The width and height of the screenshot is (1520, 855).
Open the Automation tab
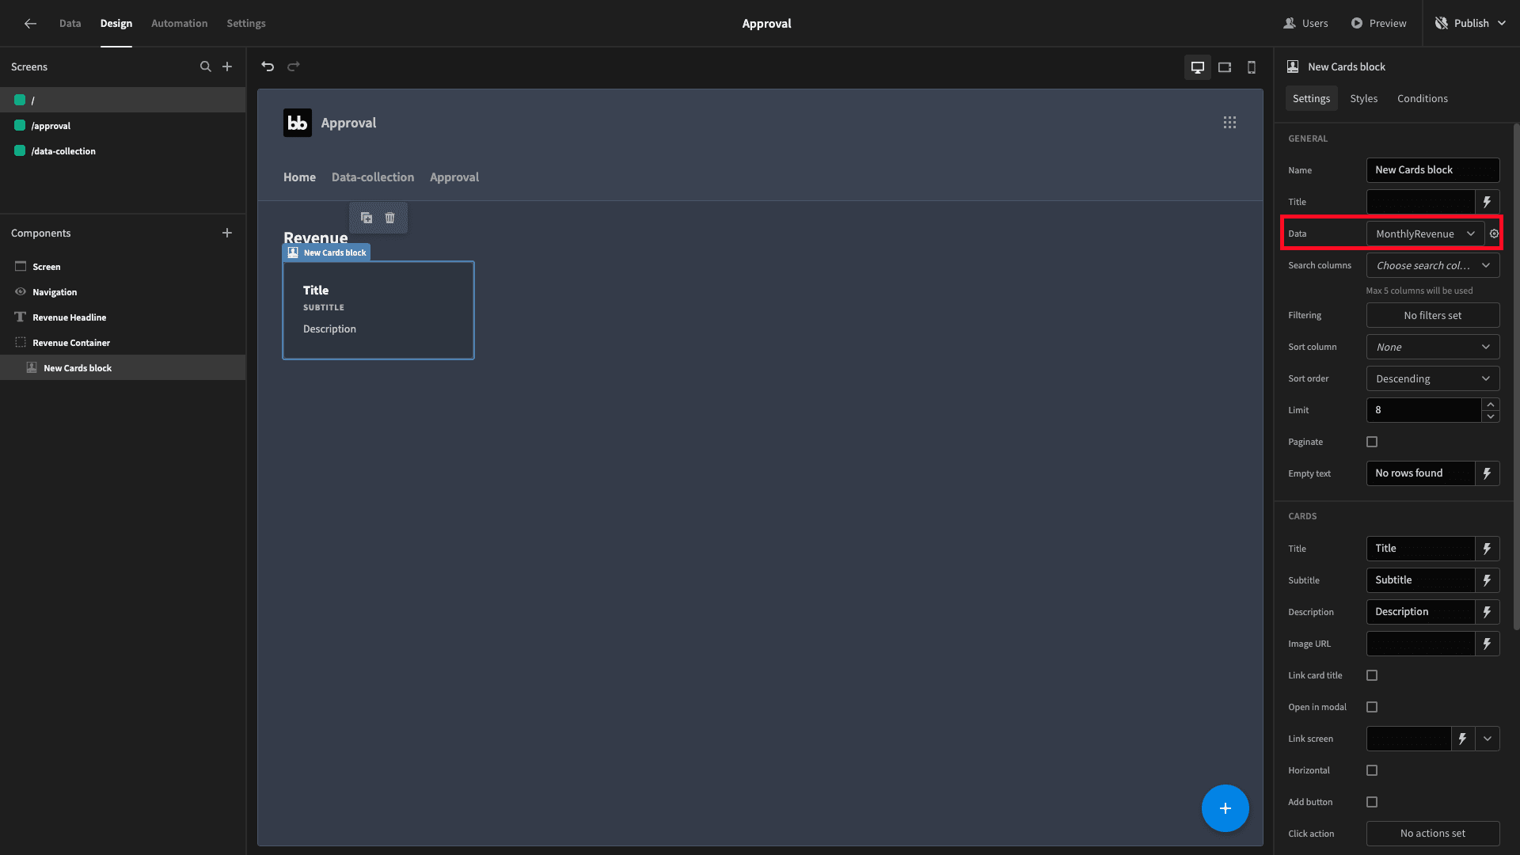point(180,24)
